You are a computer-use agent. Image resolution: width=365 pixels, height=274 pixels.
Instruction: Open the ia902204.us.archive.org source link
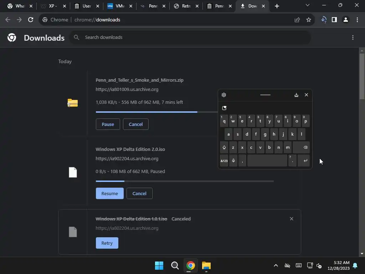tap(127, 158)
